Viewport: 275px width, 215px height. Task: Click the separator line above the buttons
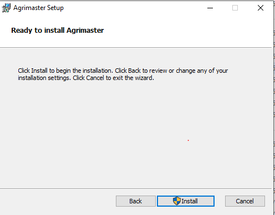136,189
